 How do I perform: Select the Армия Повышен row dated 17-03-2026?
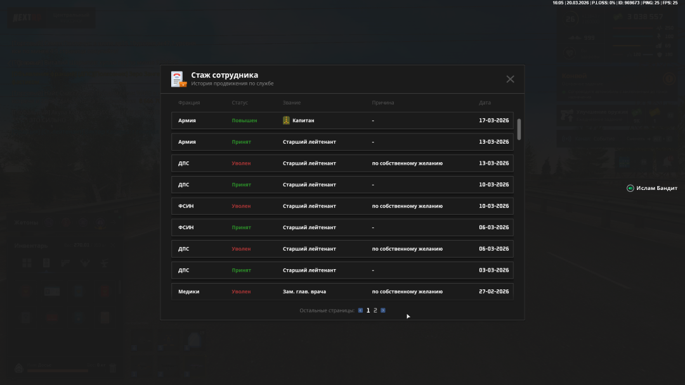pyautogui.click(x=342, y=120)
